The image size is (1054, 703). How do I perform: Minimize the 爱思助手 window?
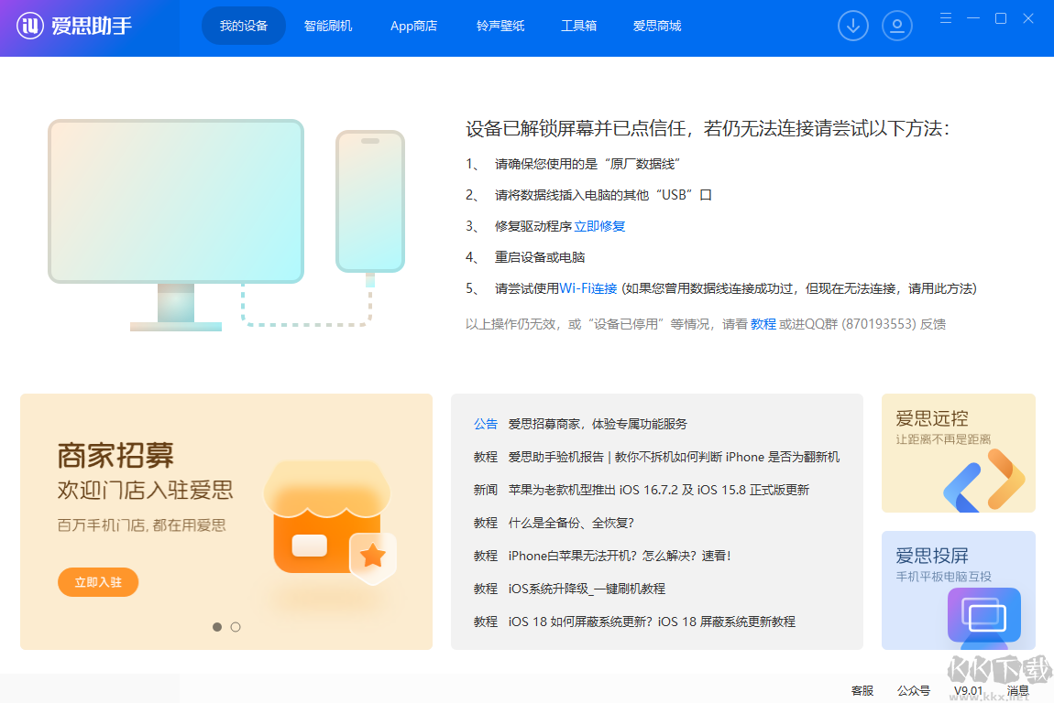972,18
